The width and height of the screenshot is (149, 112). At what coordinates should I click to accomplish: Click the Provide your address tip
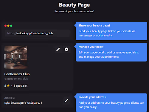coord(111,102)
